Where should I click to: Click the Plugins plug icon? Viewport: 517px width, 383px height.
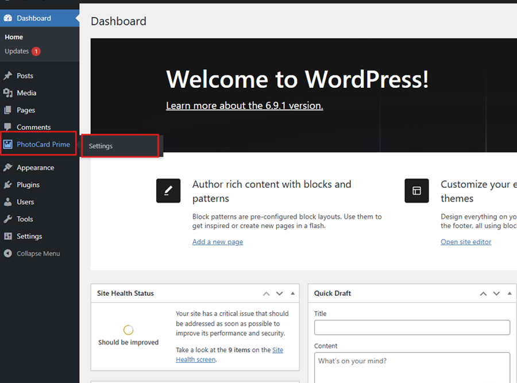coord(8,184)
